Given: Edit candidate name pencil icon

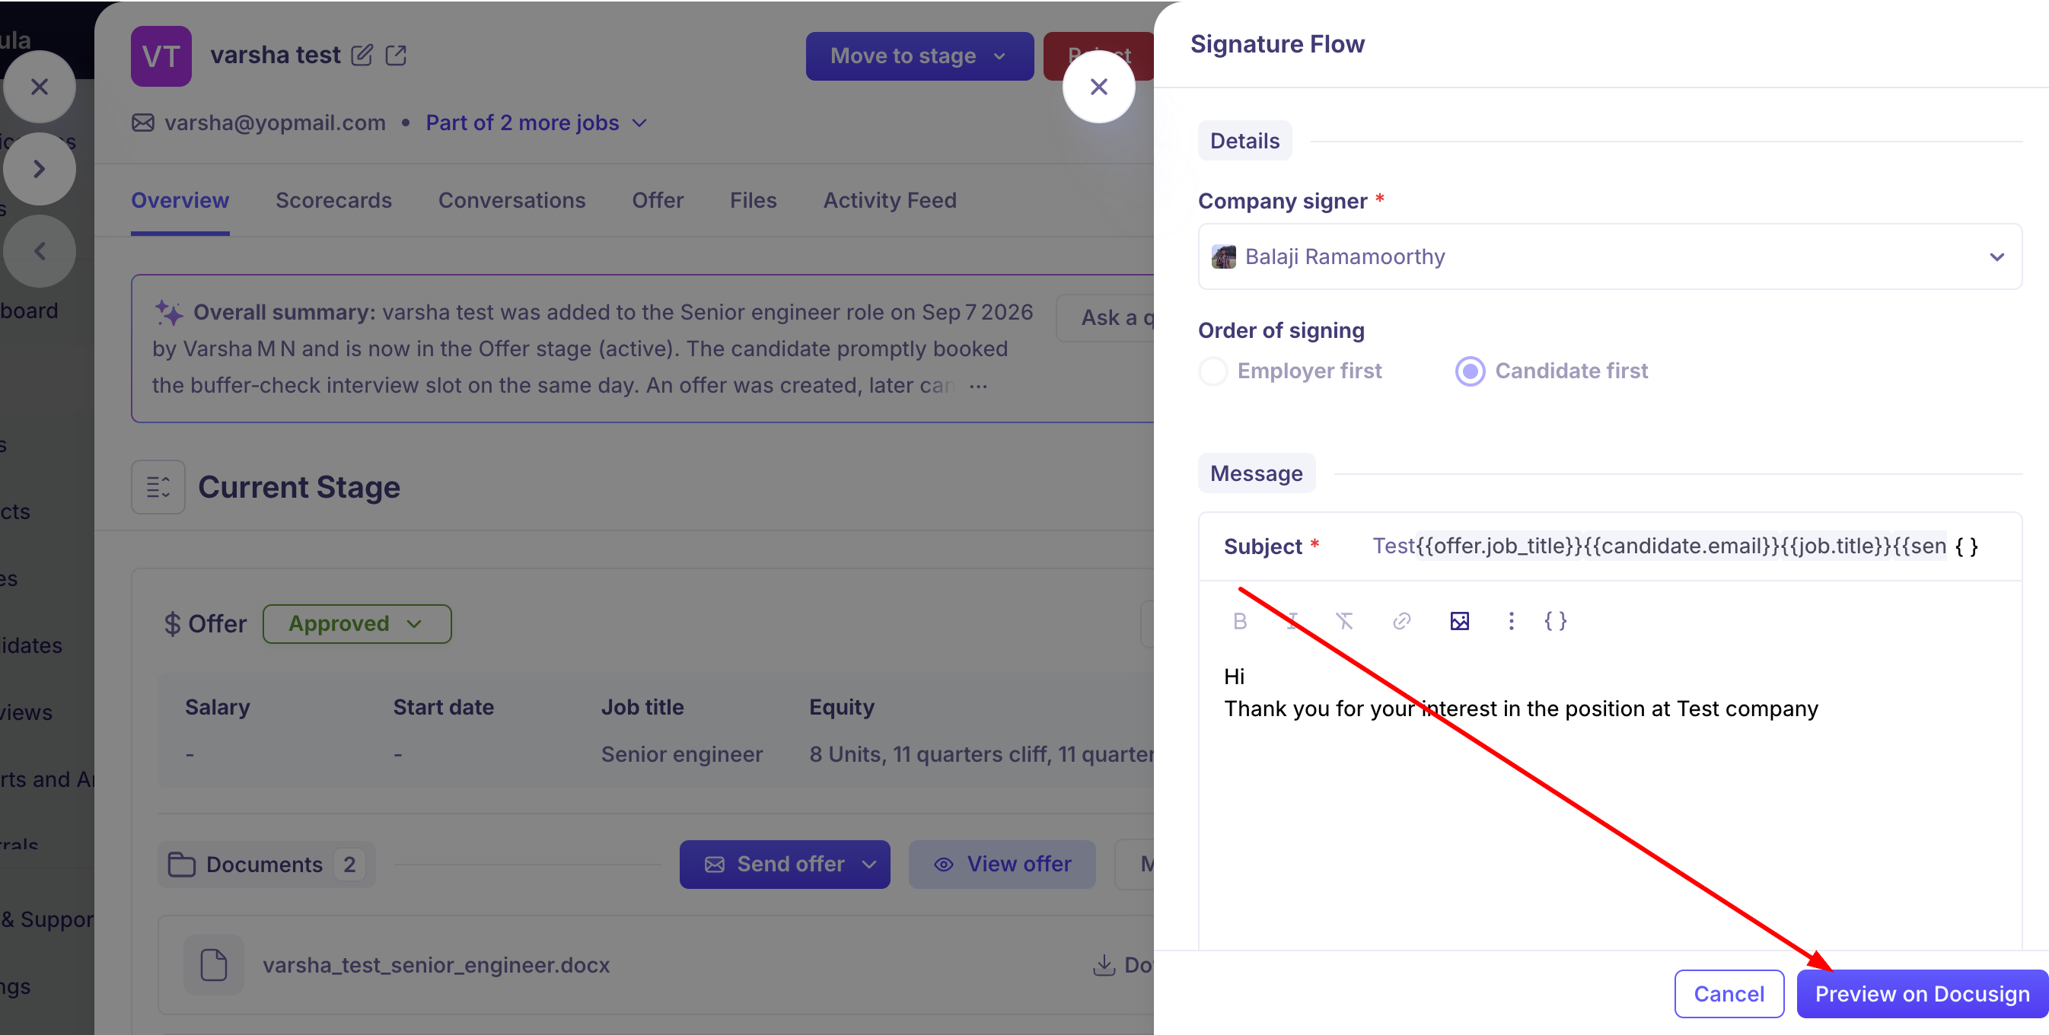Looking at the screenshot, I should pos(362,55).
